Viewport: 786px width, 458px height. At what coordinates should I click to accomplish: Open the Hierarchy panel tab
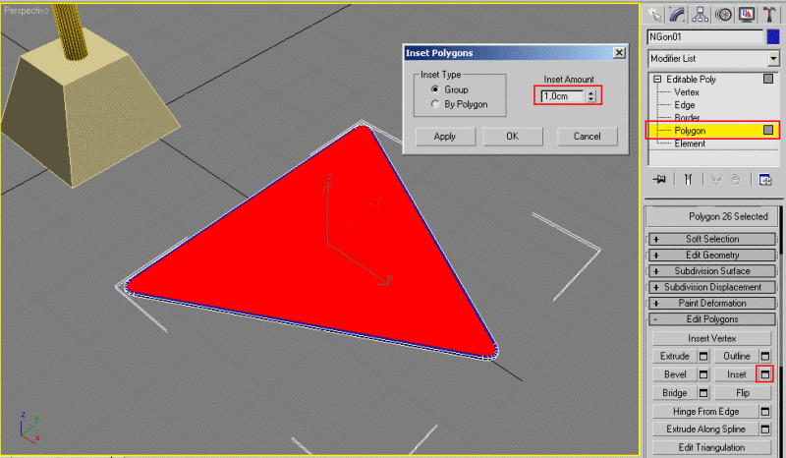tap(701, 15)
